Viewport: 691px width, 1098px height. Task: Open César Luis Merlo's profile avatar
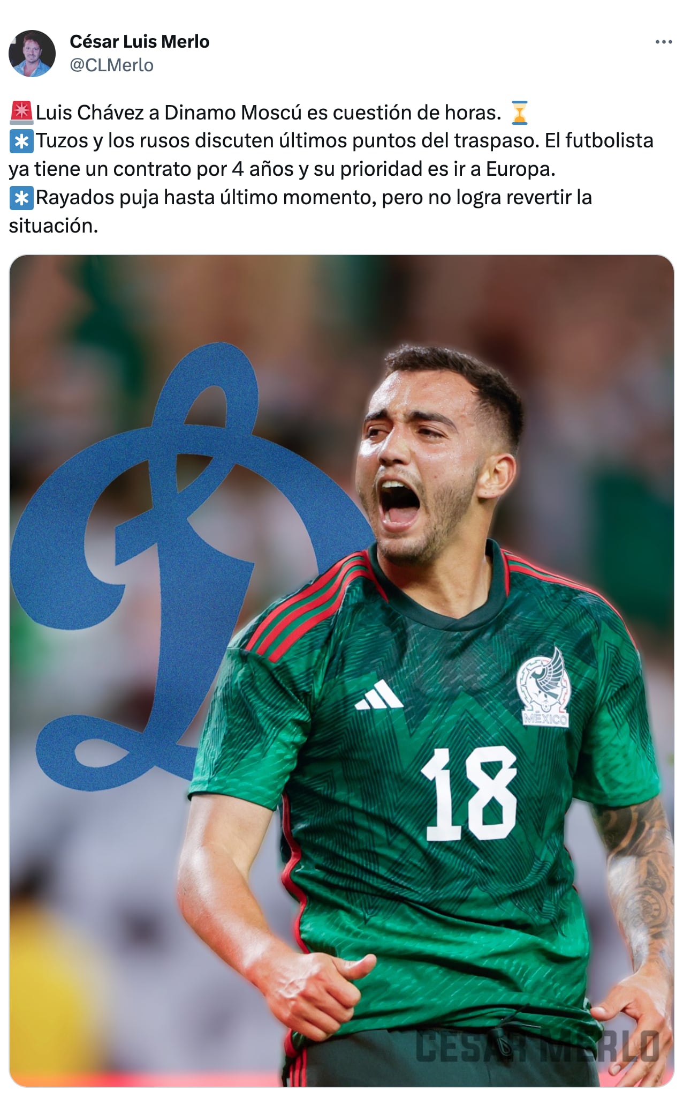(32, 53)
